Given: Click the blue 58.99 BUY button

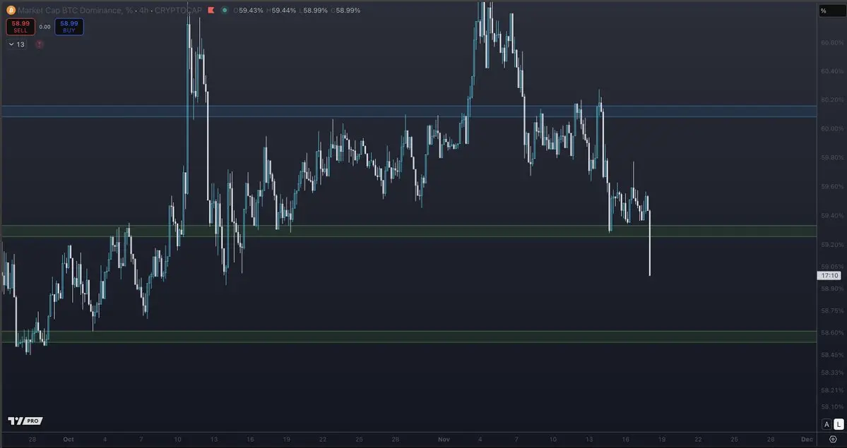Looking at the screenshot, I should (x=69, y=26).
